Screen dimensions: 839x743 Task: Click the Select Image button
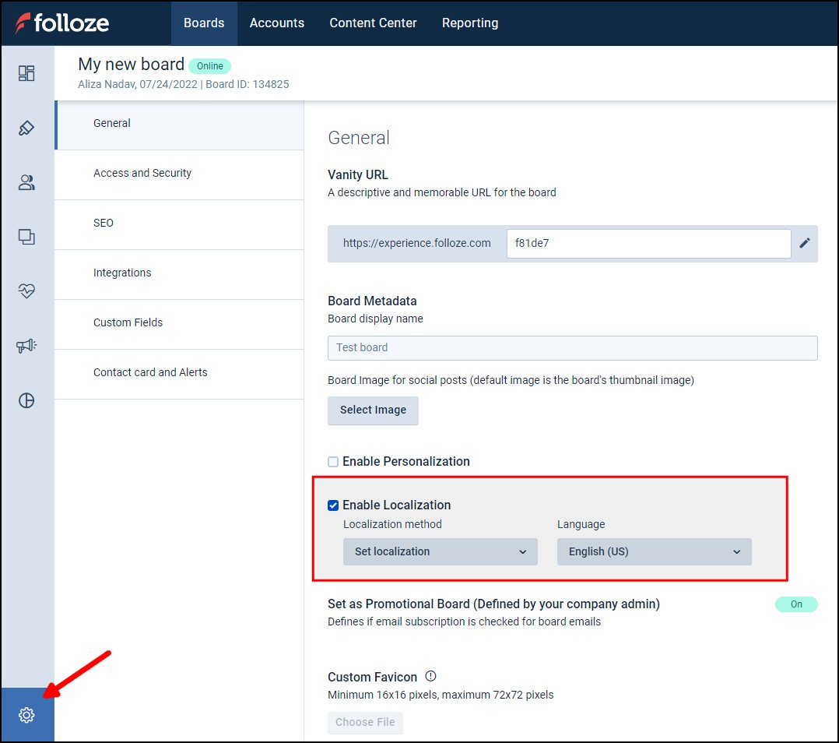point(373,410)
